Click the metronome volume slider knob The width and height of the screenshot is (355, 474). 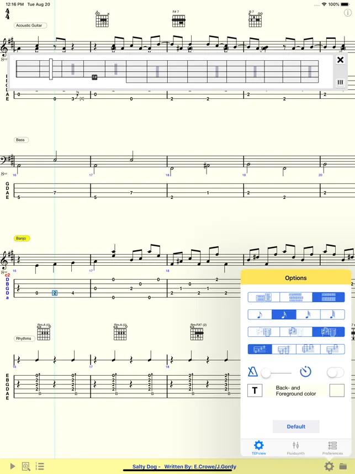tap(266, 373)
